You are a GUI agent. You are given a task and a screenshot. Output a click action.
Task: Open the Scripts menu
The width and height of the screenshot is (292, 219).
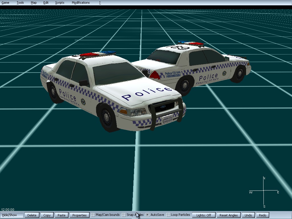point(60,3)
